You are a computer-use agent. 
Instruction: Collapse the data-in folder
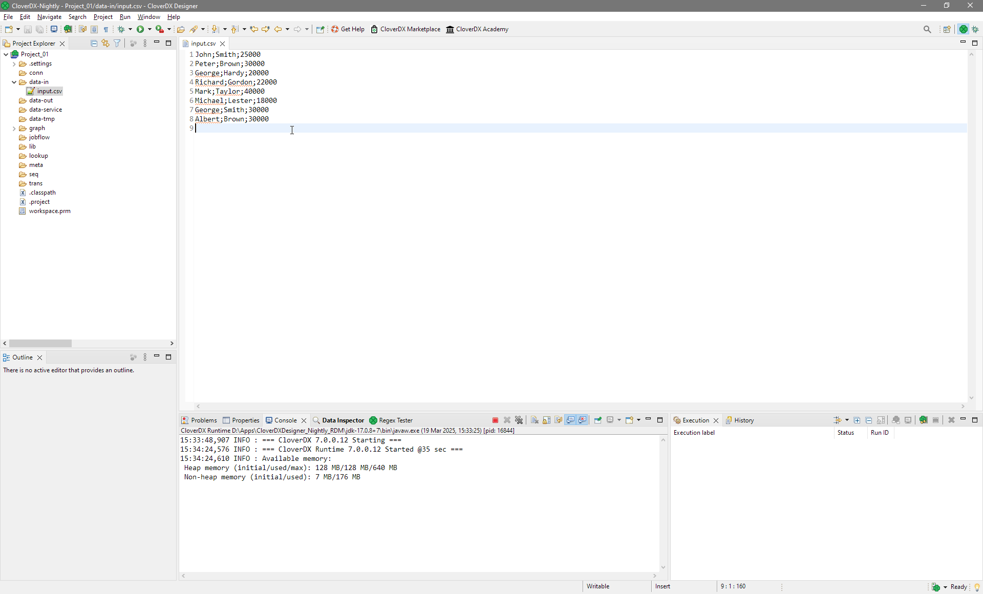[14, 82]
